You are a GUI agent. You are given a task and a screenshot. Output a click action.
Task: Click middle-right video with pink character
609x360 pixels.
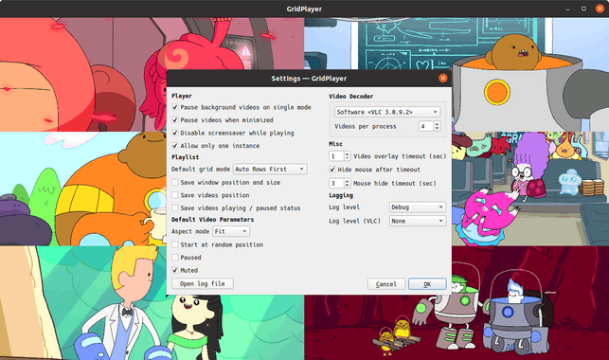point(530,189)
